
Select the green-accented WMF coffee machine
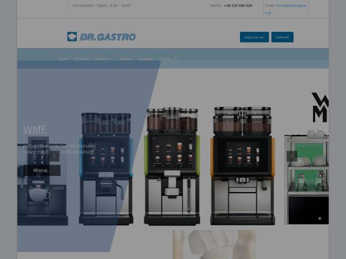coord(172,166)
